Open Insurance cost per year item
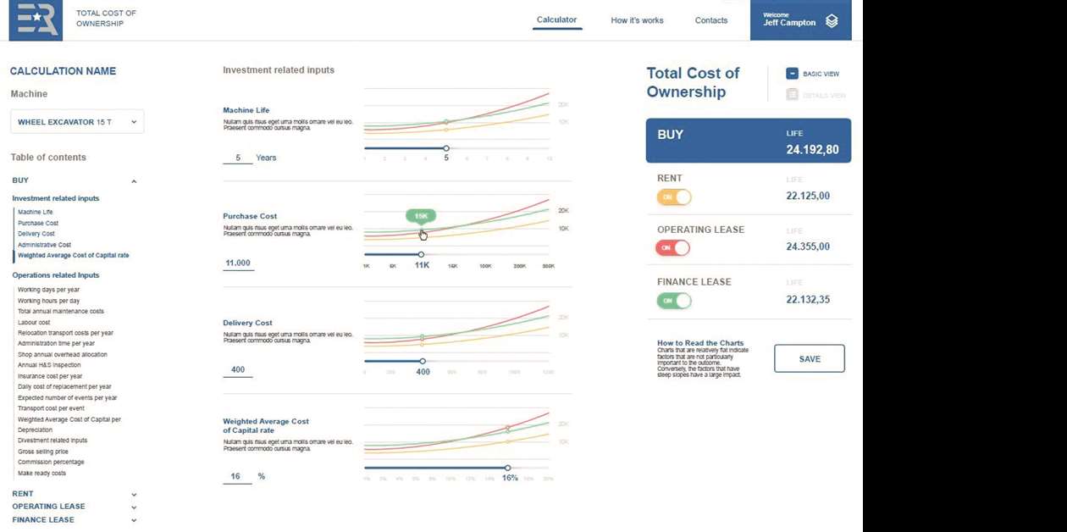Screen dimensions: 1067x532 click(x=50, y=376)
